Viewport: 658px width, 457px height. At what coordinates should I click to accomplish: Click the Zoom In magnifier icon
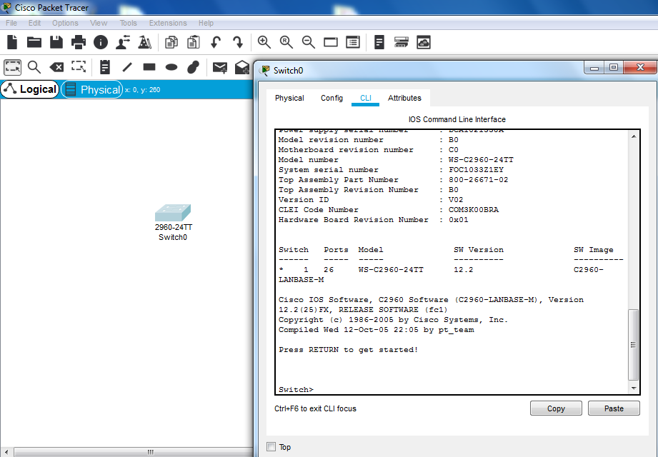(264, 42)
